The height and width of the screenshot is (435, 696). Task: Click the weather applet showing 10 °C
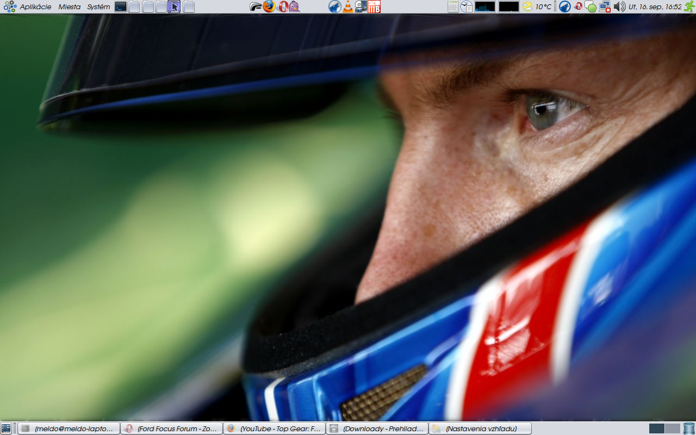537,7
